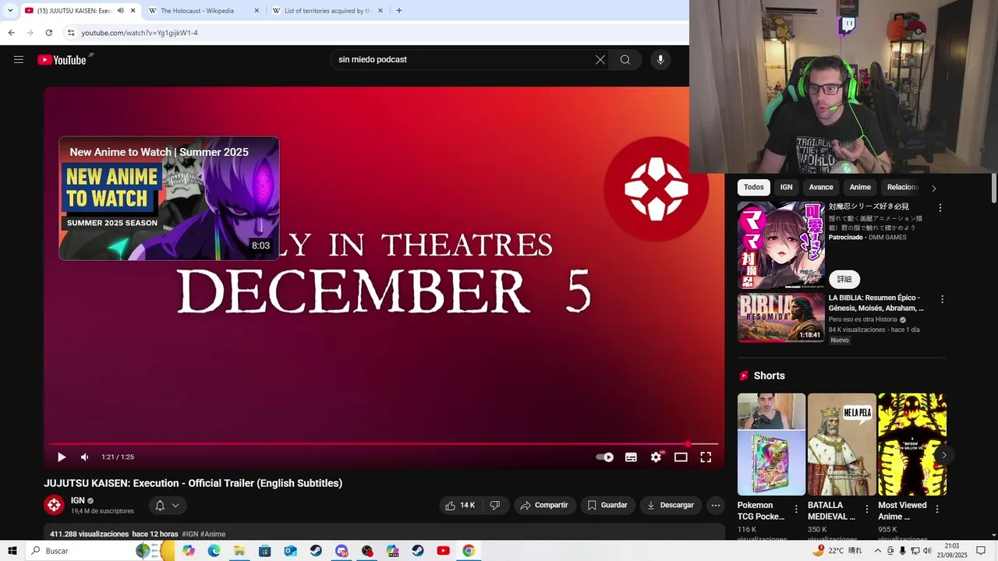The height and width of the screenshot is (561, 998).
Task: Open options for Pokemon TCG short
Action: click(796, 509)
